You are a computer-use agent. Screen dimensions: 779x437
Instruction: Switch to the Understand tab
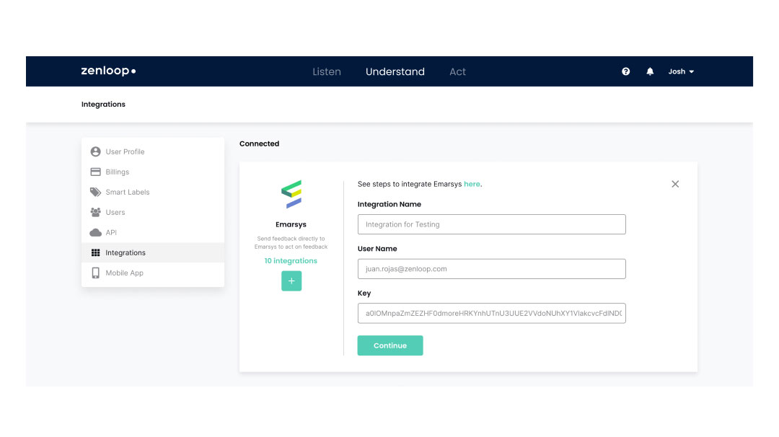(395, 71)
